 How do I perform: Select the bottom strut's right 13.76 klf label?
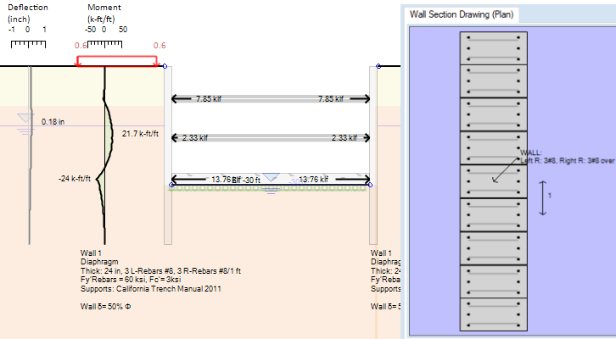click(x=313, y=180)
